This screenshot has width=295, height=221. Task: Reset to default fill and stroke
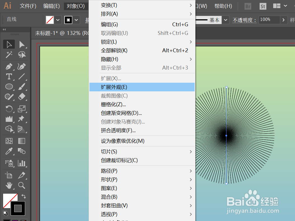[x=5, y=213]
